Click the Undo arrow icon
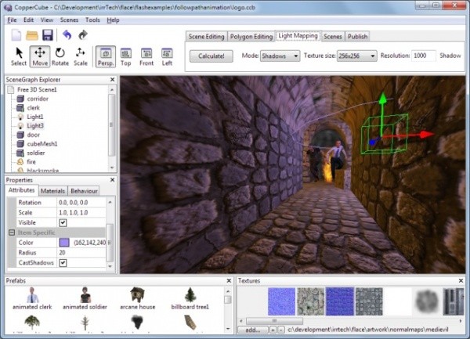 click(67, 35)
